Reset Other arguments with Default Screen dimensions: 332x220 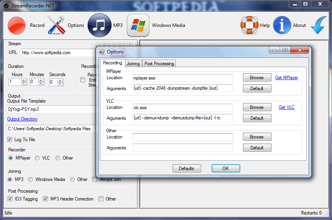(x=257, y=148)
